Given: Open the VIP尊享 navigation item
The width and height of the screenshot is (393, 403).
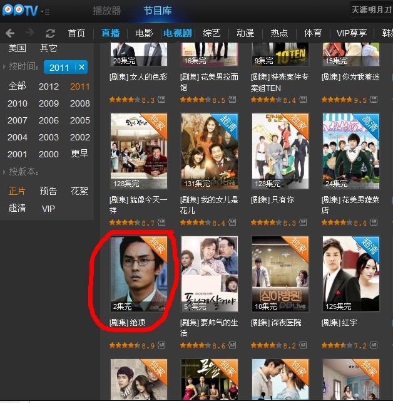Looking at the screenshot, I should (352, 33).
